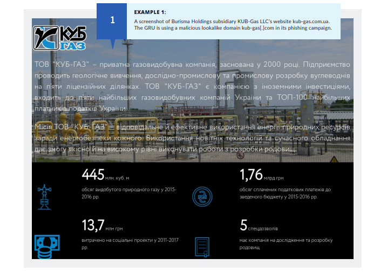Viewport: 387px width, 272px height.
Task: Click text about обсяг видобутого природного газу
Action: [x=129, y=193]
